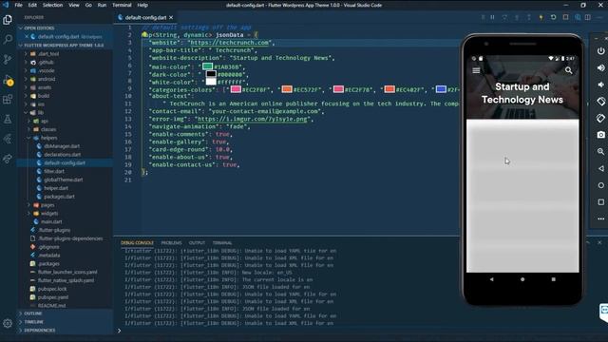Switch to the Terminal panel tab
The width and height of the screenshot is (608, 342).
(x=222, y=243)
